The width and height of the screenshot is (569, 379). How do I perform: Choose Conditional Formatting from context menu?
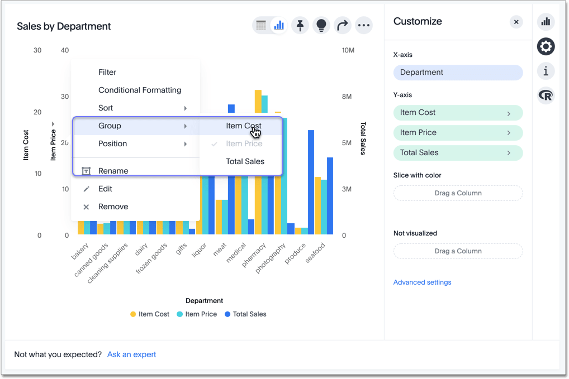click(140, 90)
